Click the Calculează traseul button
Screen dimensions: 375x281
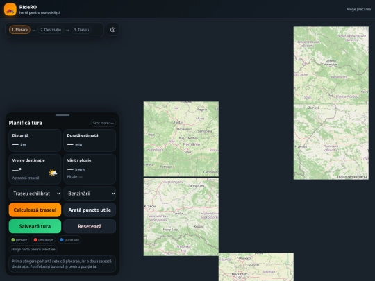pos(35,210)
